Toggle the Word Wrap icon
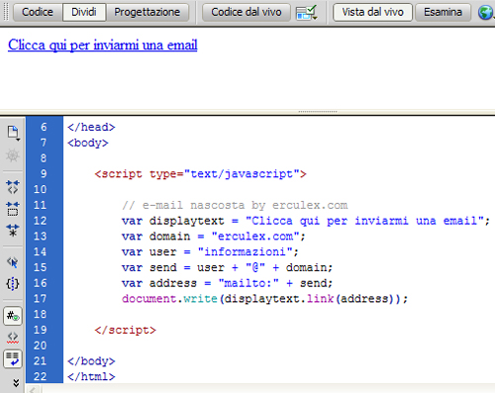 13,359
